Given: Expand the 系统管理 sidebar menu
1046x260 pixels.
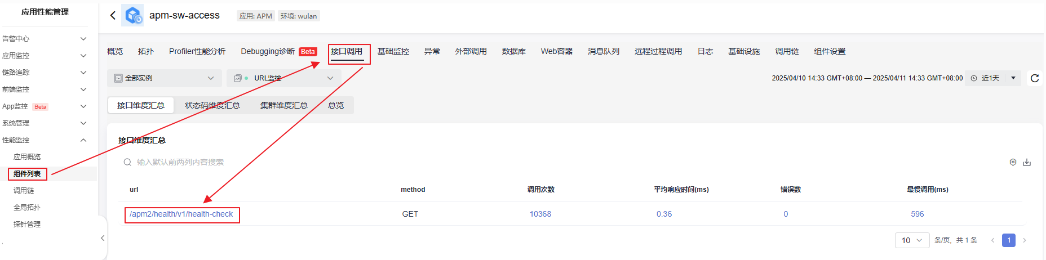Looking at the screenshot, I should pyautogui.click(x=45, y=123).
